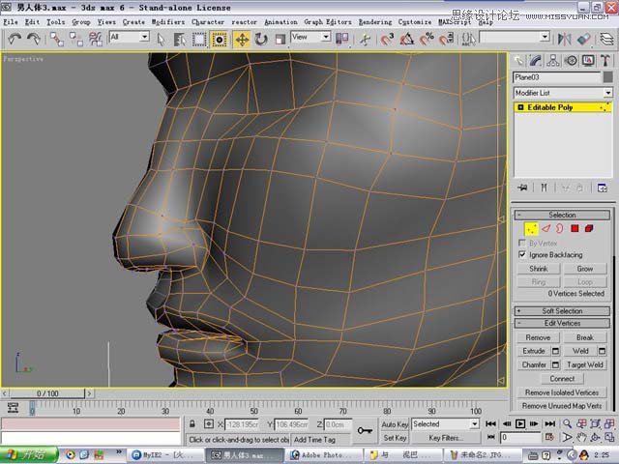This screenshot has height=464, width=619.
Task: Select the Move transform tool
Action: (241, 39)
